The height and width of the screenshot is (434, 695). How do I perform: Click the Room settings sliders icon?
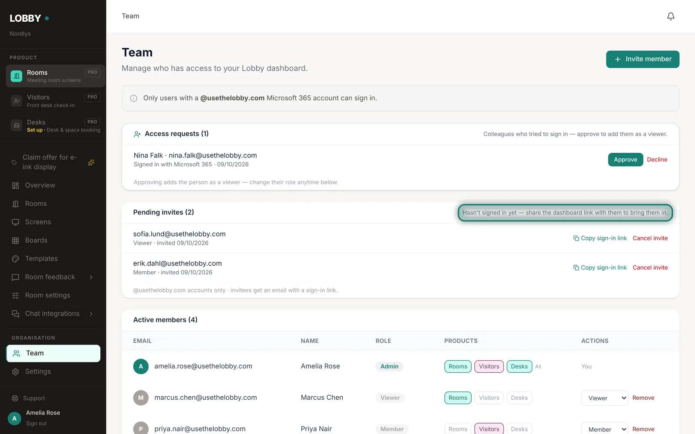click(x=16, y=296)
